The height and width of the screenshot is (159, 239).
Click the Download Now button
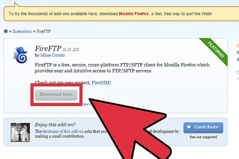(x=56, y=95)
